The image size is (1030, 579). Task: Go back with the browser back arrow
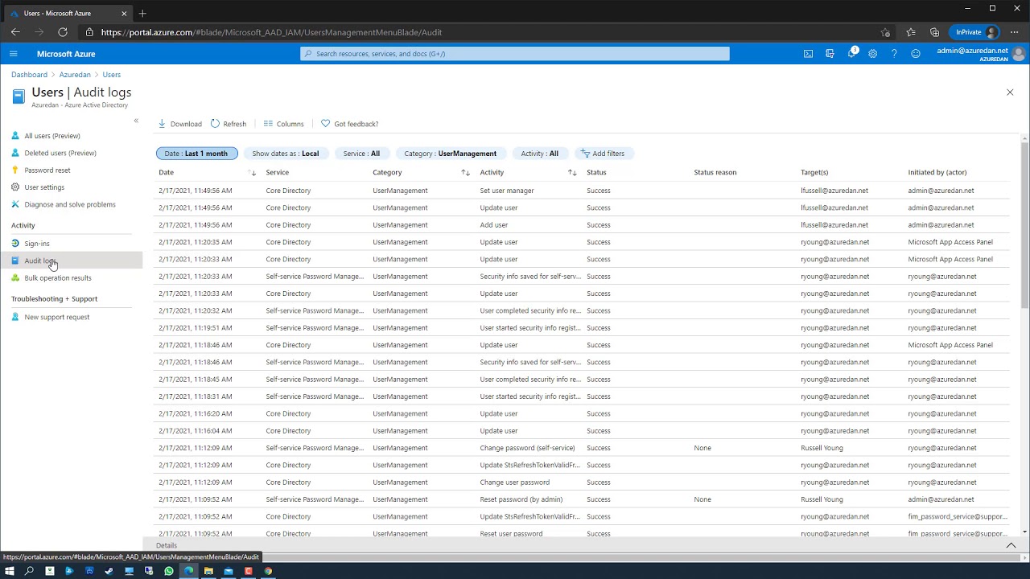pos(15,32)
